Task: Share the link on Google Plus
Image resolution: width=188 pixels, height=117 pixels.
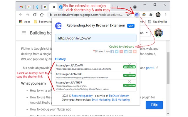Action: (x=121, y=51)
